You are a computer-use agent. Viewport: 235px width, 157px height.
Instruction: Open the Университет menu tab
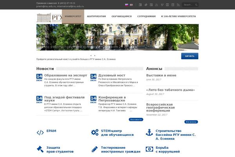[x=73, y=16]
